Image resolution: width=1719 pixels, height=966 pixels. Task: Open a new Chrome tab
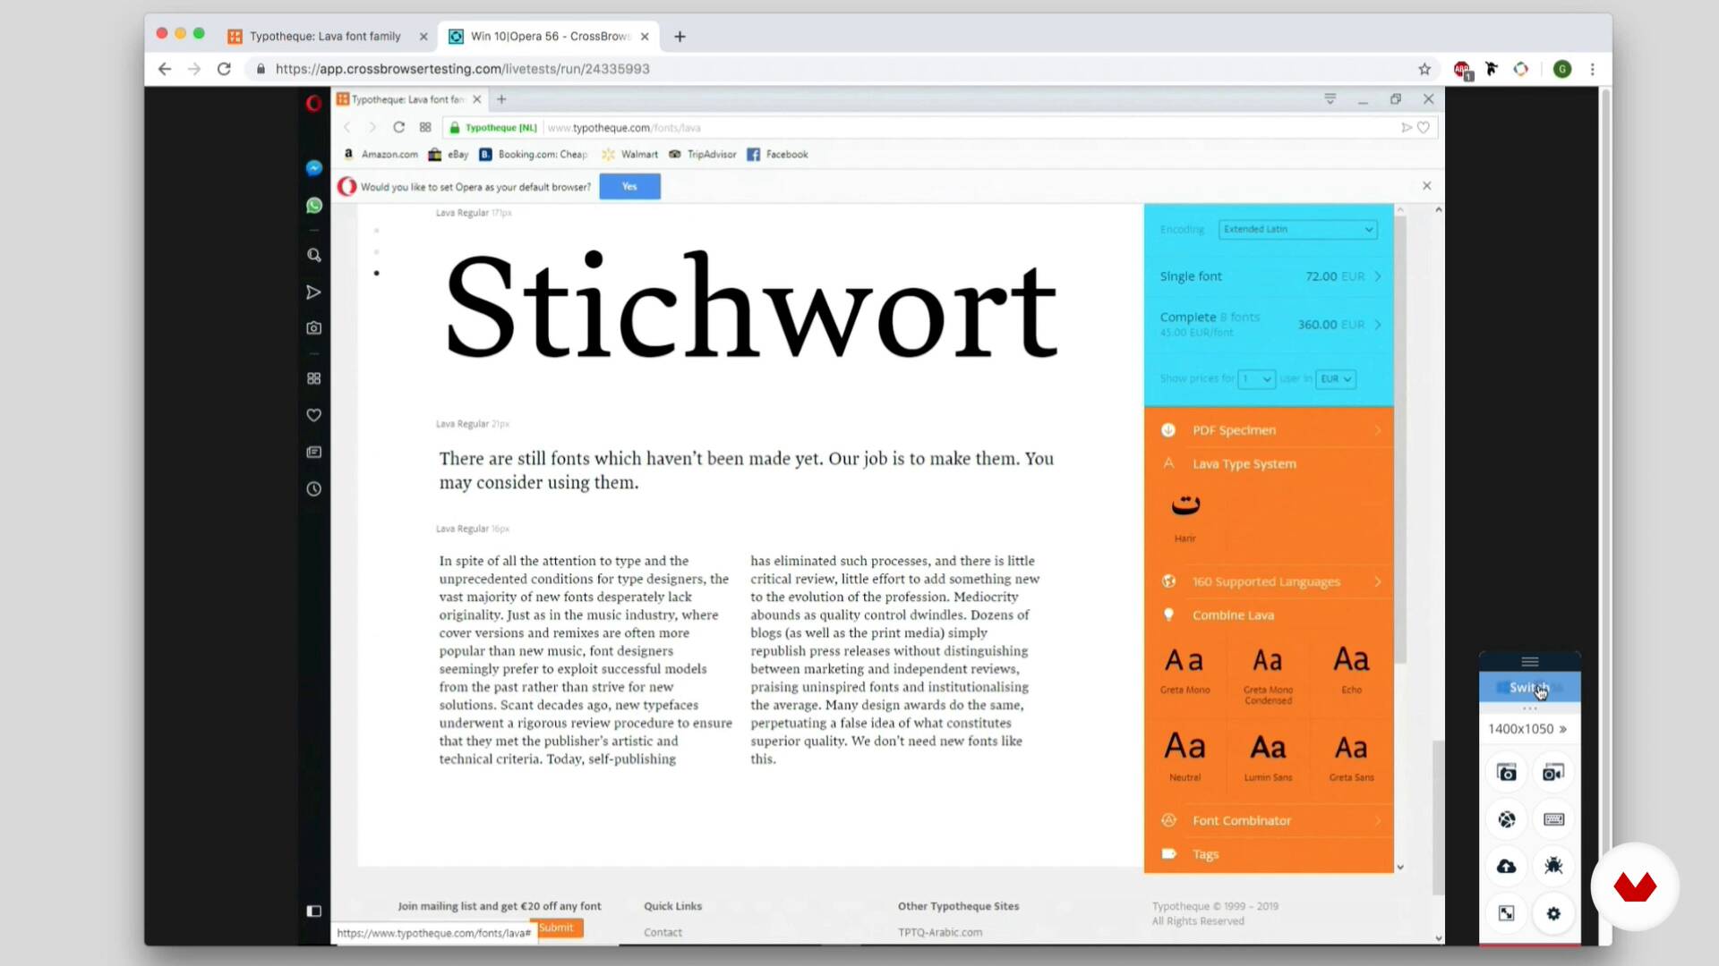click(x=680, y=37)
